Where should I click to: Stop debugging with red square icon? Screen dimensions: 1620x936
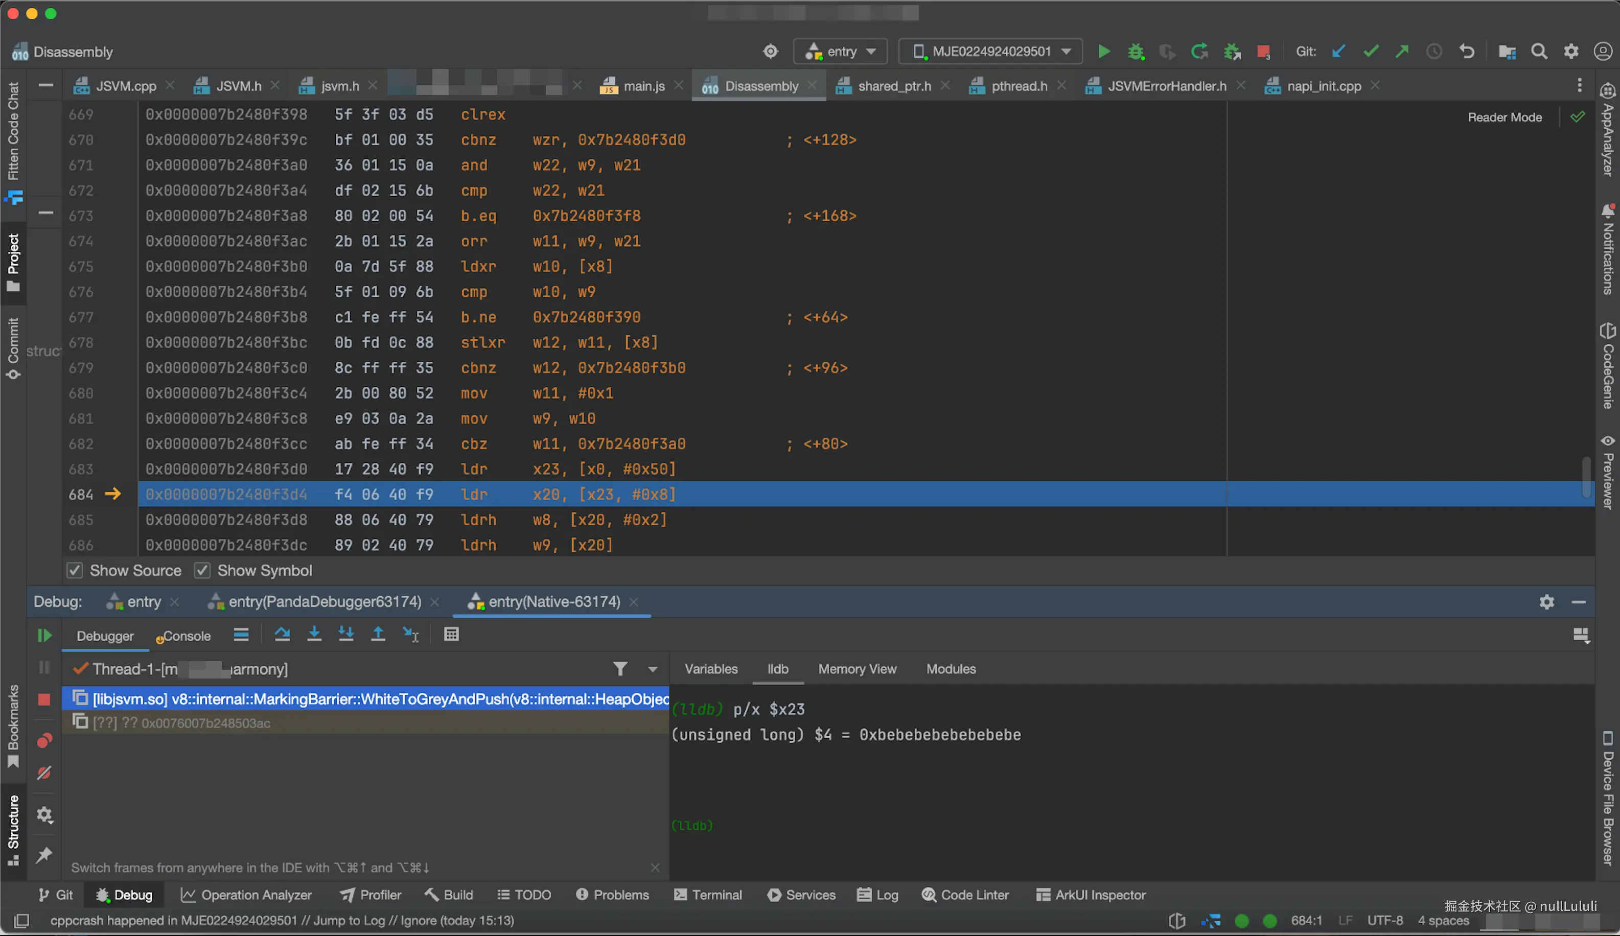tap(44, 699)
